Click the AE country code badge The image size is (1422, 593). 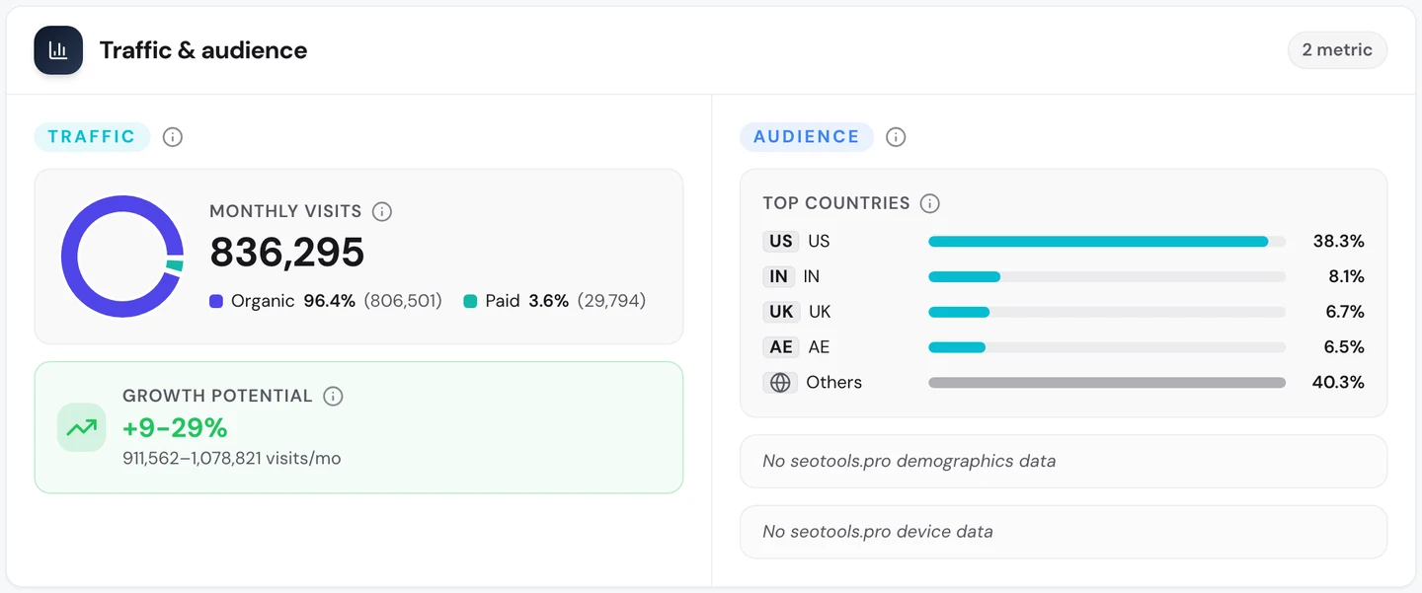coord(781,347)
